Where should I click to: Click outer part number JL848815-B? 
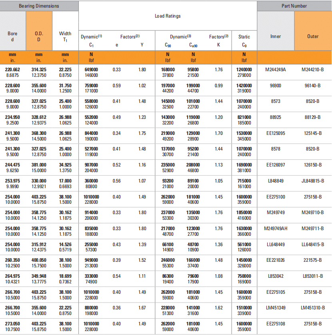point(313,181)
